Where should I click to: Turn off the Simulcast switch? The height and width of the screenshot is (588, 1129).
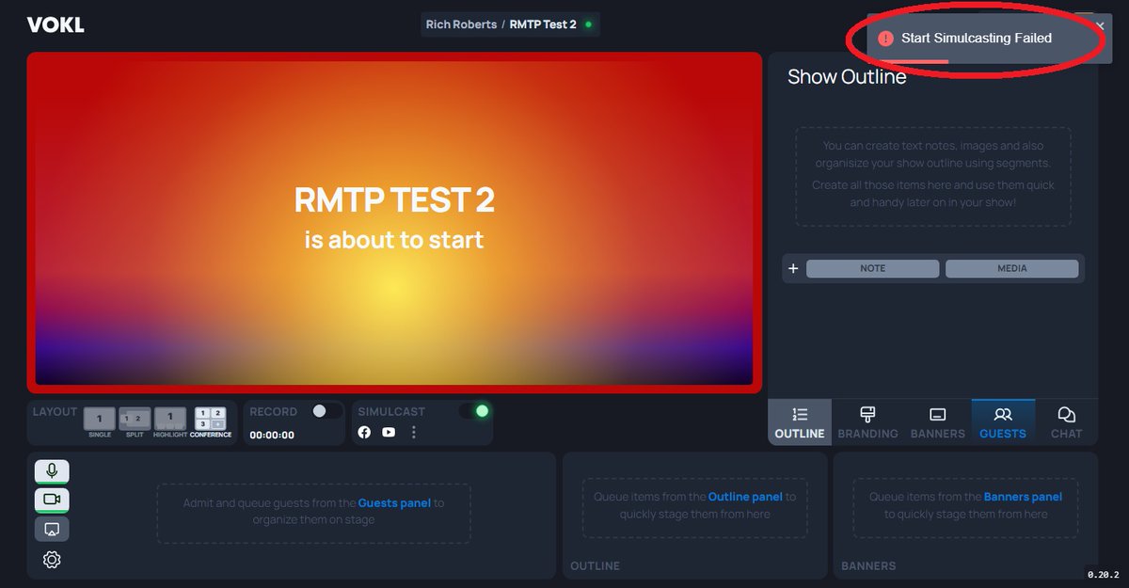click(474, 411)
